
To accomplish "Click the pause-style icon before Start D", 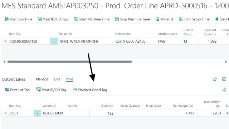I will pos(217,19).
